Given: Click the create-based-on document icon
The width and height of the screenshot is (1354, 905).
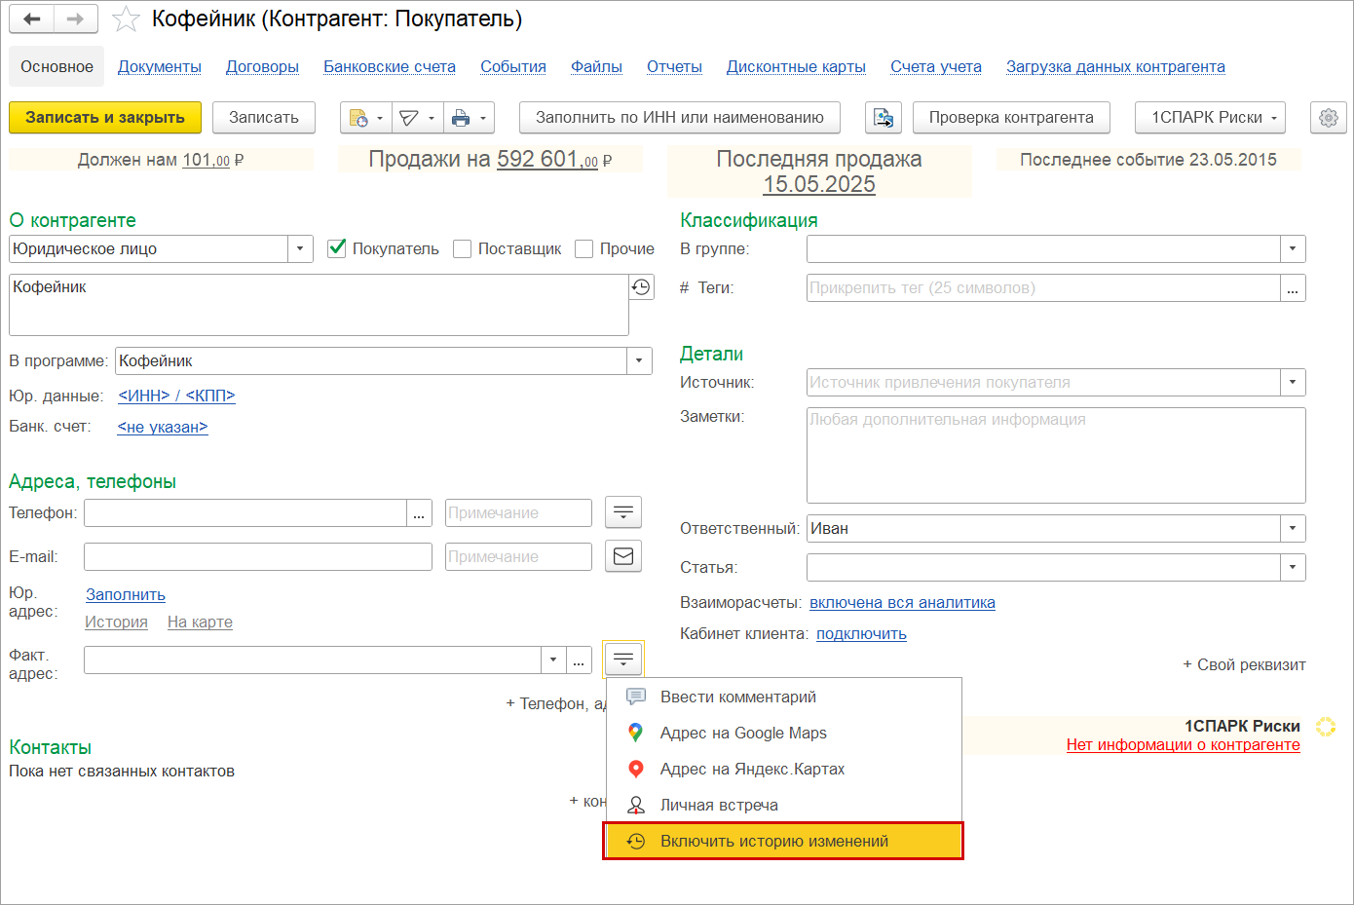Looking at the screenshot, I should tap(358, 118).
